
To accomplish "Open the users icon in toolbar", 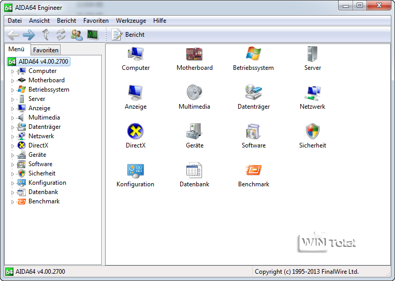I will click(x=77, y=35).
